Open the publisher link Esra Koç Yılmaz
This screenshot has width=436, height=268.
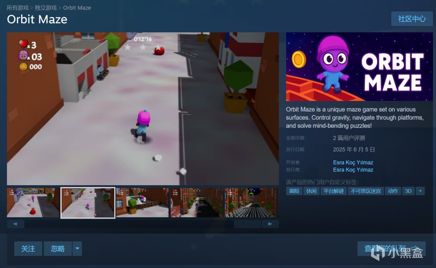[x=353, y=170]
